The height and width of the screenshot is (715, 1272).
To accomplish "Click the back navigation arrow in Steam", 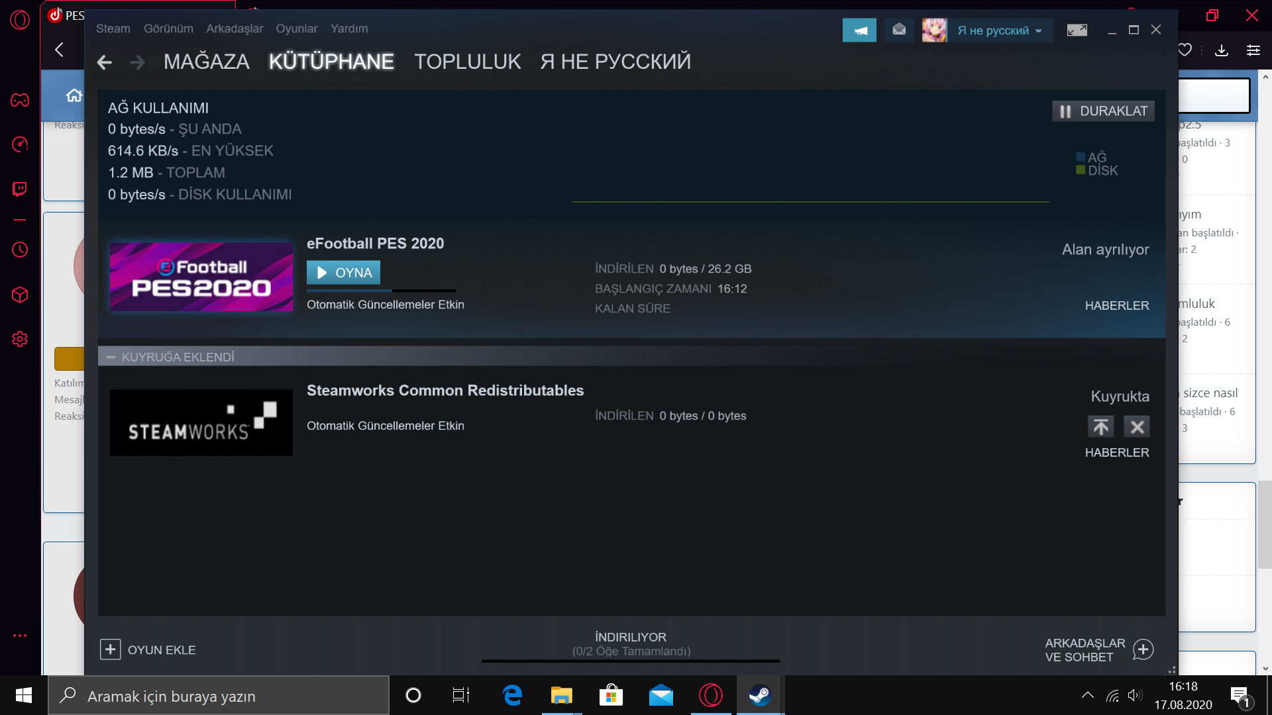I will pos(105,62).
